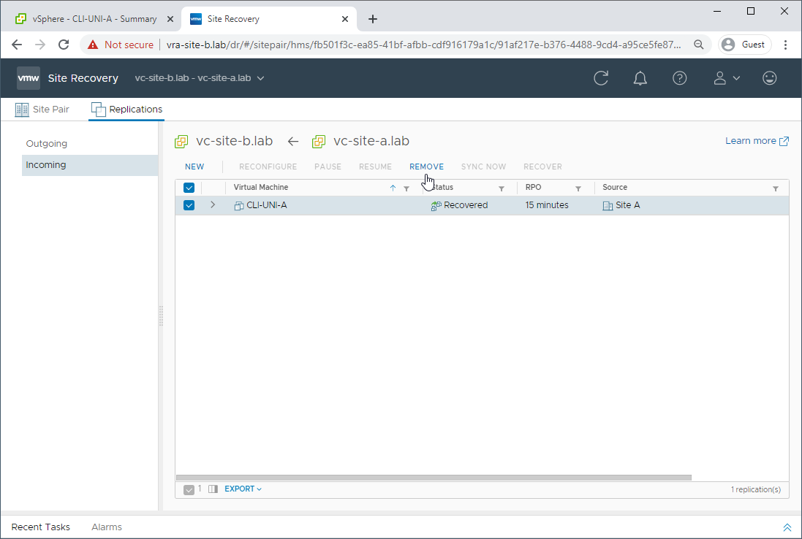Click the browser forward arrow
Screen dimensions: 802x539
40,45
